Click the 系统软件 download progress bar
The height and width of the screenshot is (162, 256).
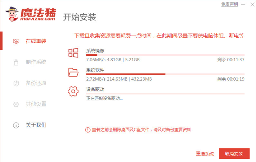point(165,74)
